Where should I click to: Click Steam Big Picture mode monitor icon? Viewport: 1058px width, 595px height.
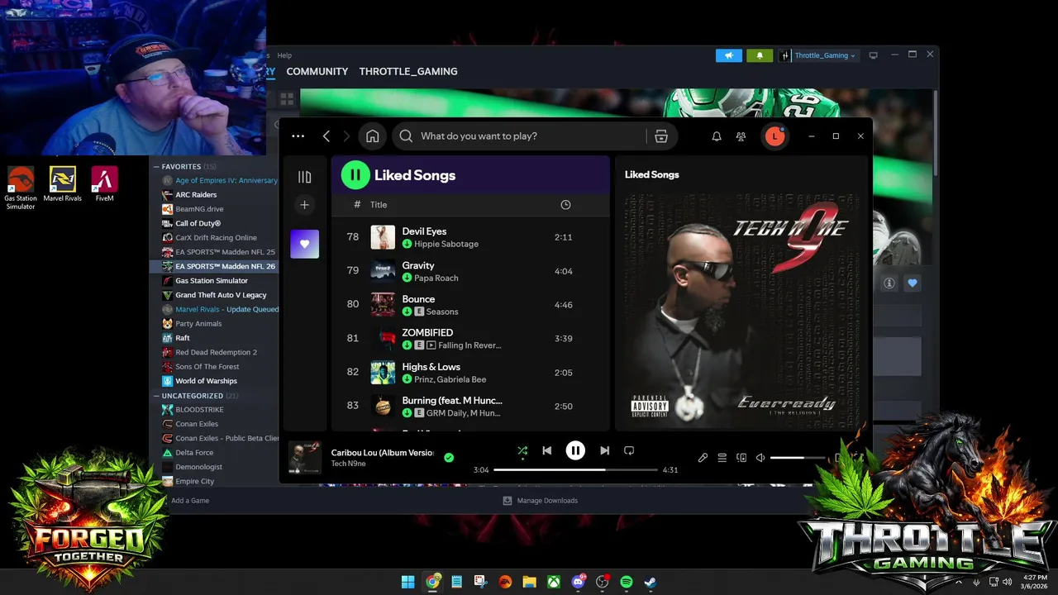point(873,55)
